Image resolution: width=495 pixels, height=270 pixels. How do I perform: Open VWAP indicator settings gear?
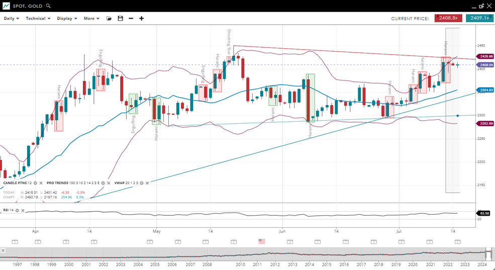[142, 183]
